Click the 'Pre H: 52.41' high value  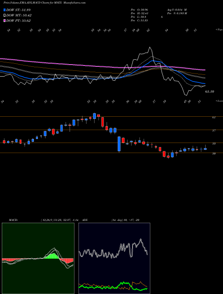pos(139,13)
